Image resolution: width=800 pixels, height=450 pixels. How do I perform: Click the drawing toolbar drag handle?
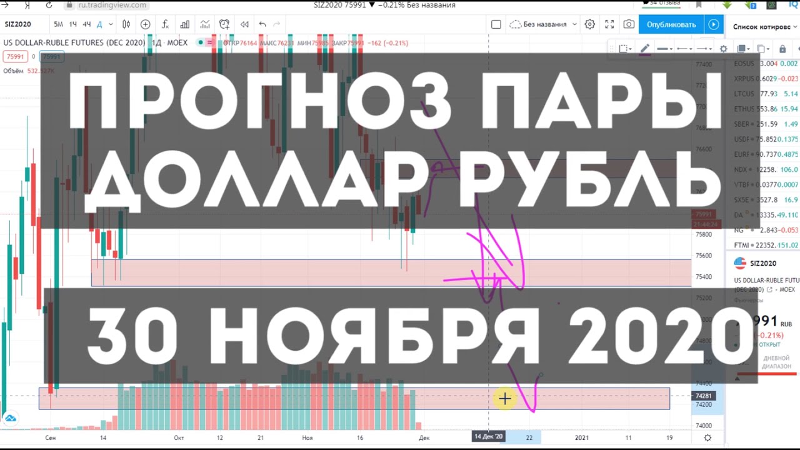(611, 49)
